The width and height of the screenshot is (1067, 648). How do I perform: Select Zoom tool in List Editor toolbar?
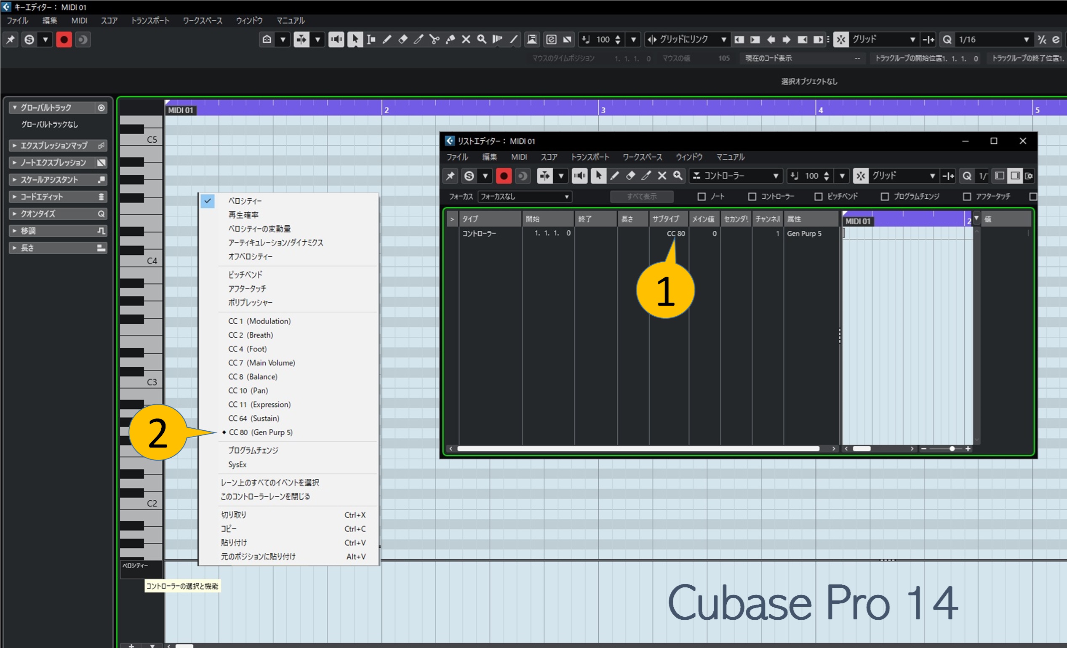(678, 176)
